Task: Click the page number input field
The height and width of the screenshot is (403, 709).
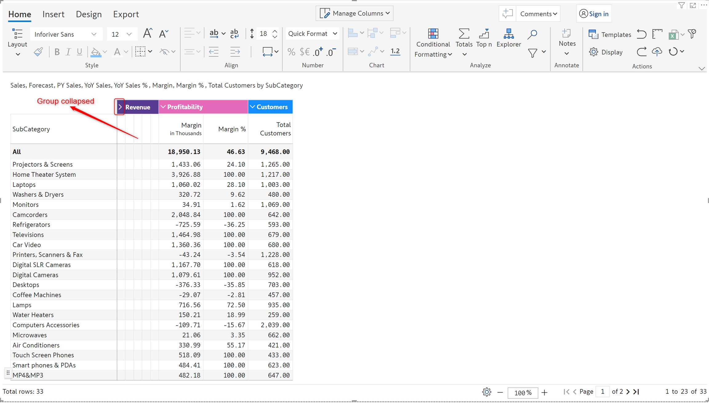Action: click(x=602, y=391)
